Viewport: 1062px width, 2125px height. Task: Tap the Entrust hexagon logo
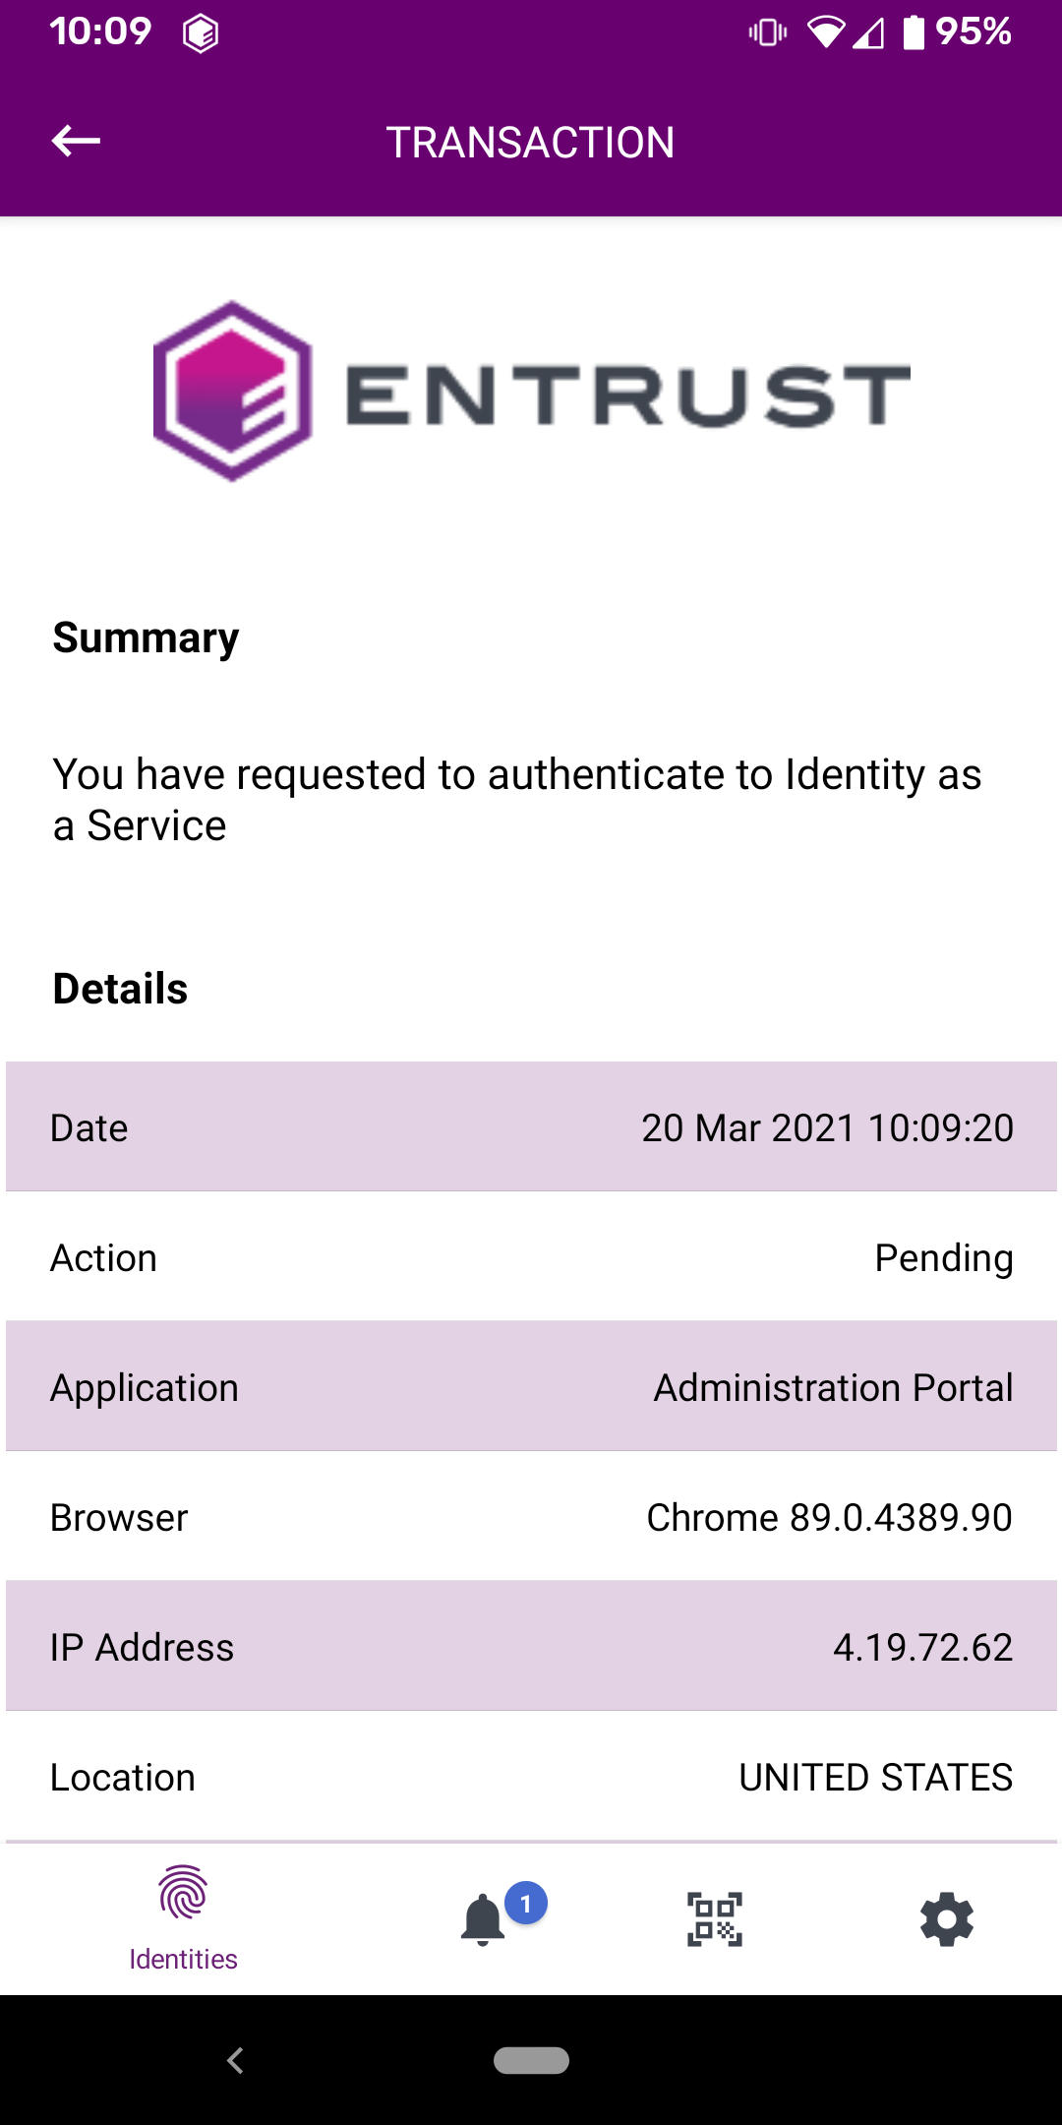pyautogui.click(x=233, y=391)
